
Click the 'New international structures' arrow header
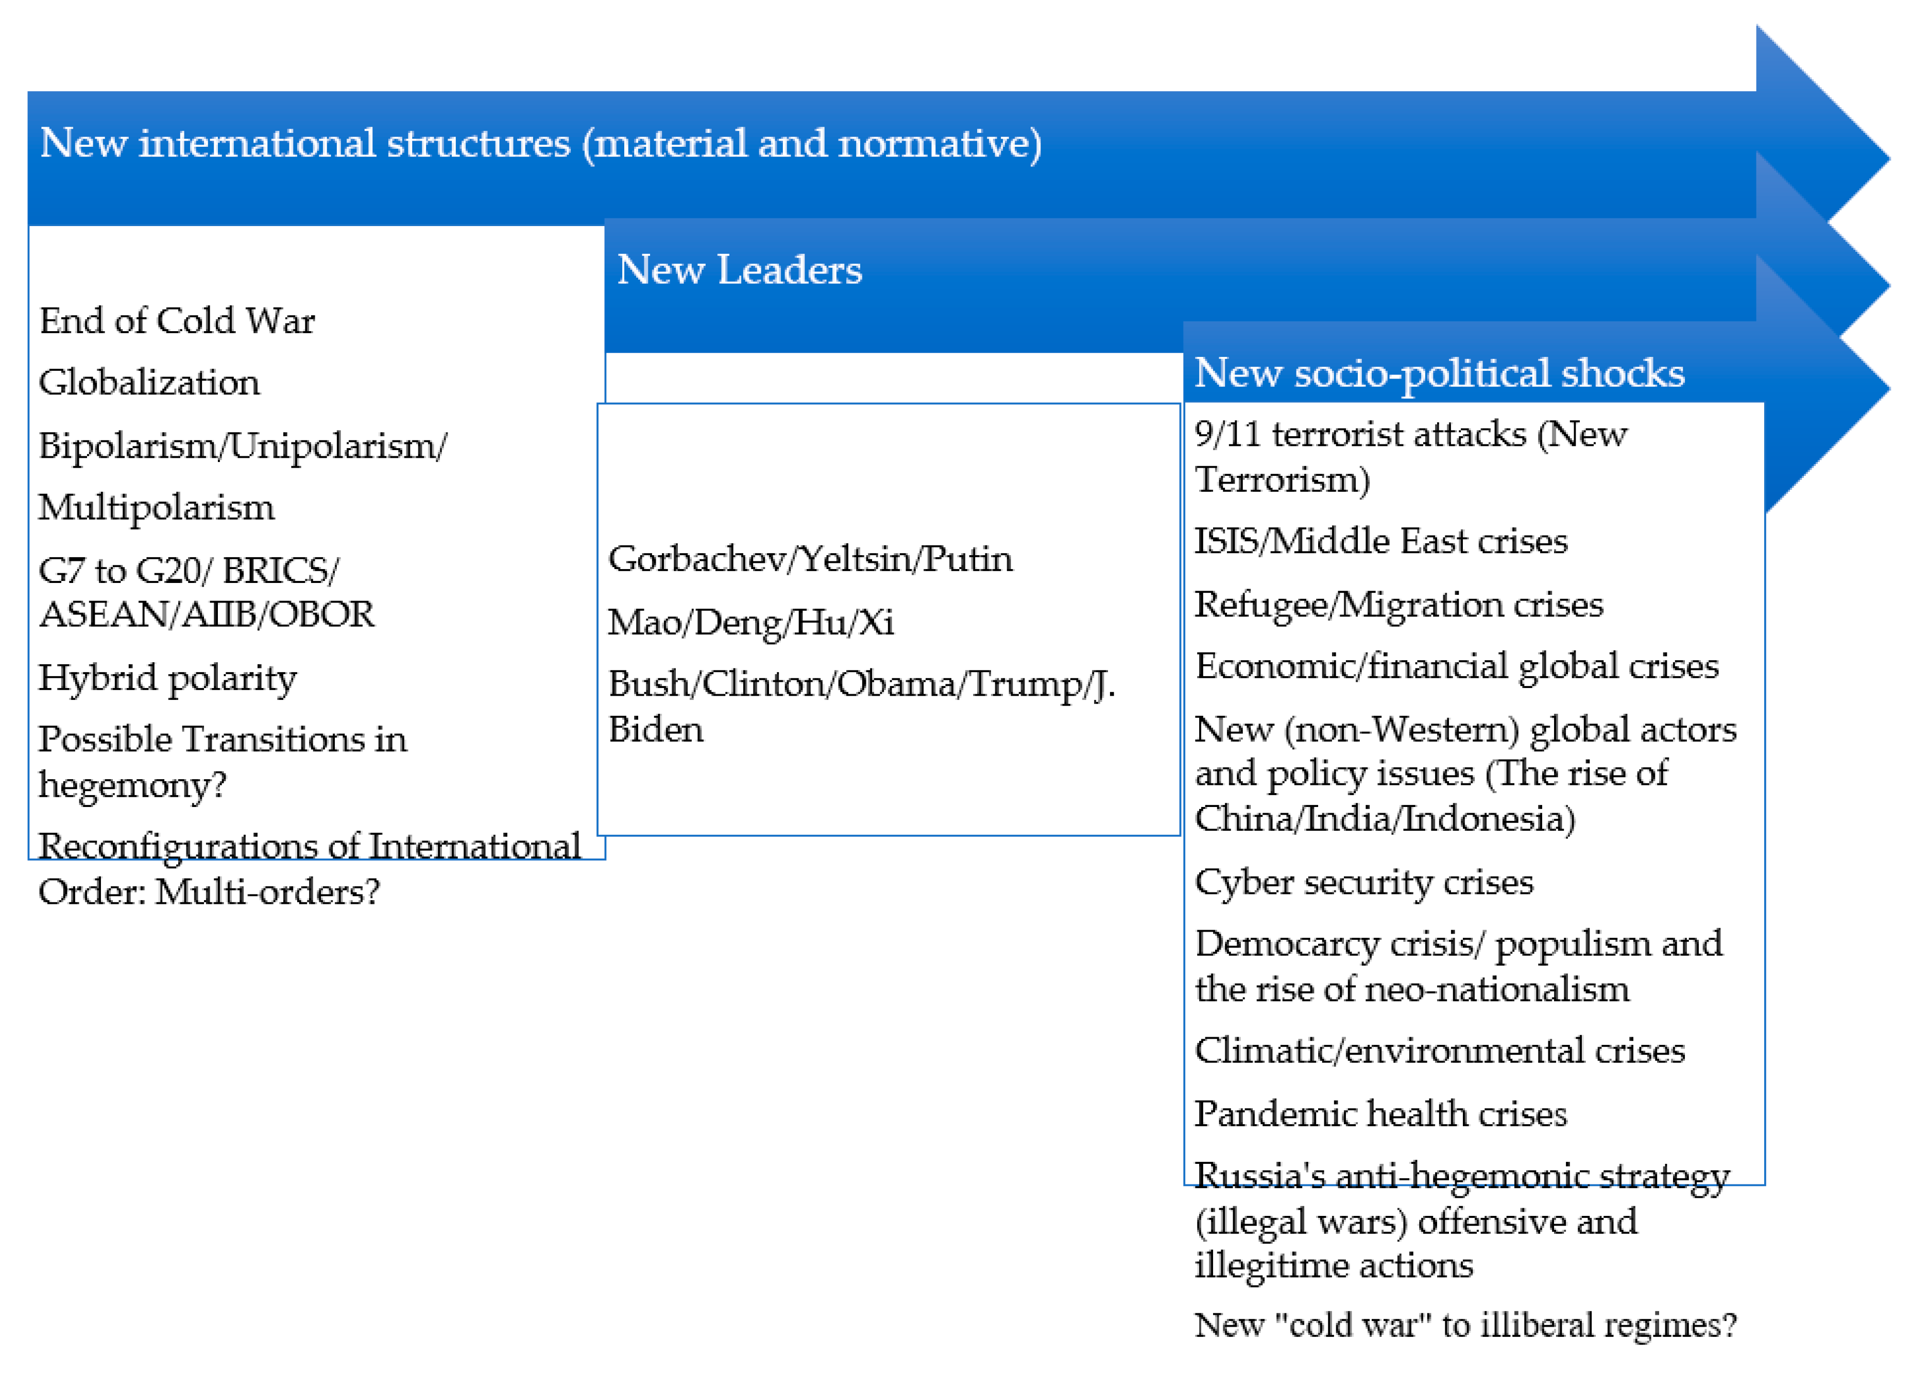(541, 143)
